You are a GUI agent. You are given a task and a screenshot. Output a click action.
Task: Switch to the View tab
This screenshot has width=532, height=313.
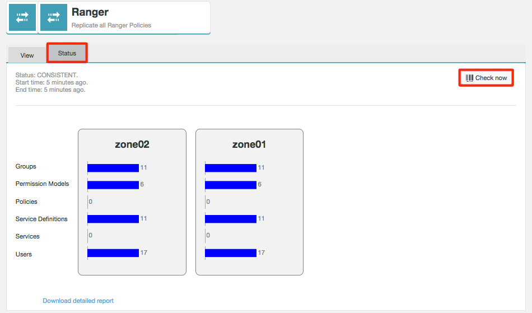coord(27,55)
